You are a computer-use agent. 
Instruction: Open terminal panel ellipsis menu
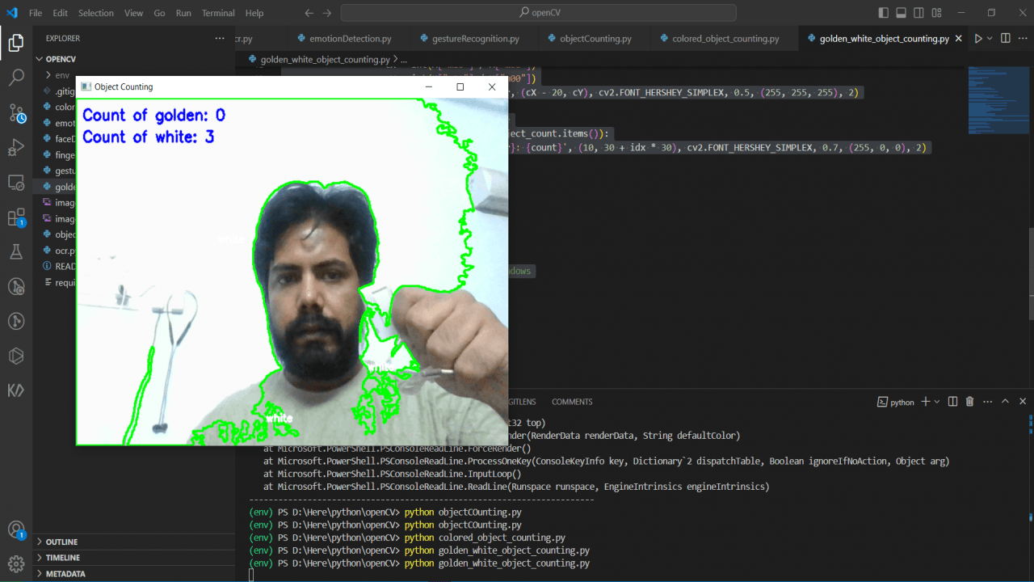coord(987,401)
